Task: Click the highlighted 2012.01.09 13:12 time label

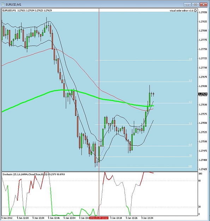Action: 99,218
